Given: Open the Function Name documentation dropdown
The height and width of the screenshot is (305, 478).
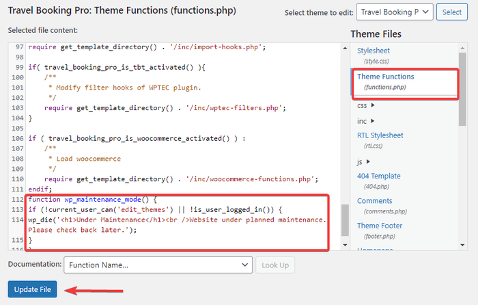Looking at the screenshot, I should click(x=158, y=265).
